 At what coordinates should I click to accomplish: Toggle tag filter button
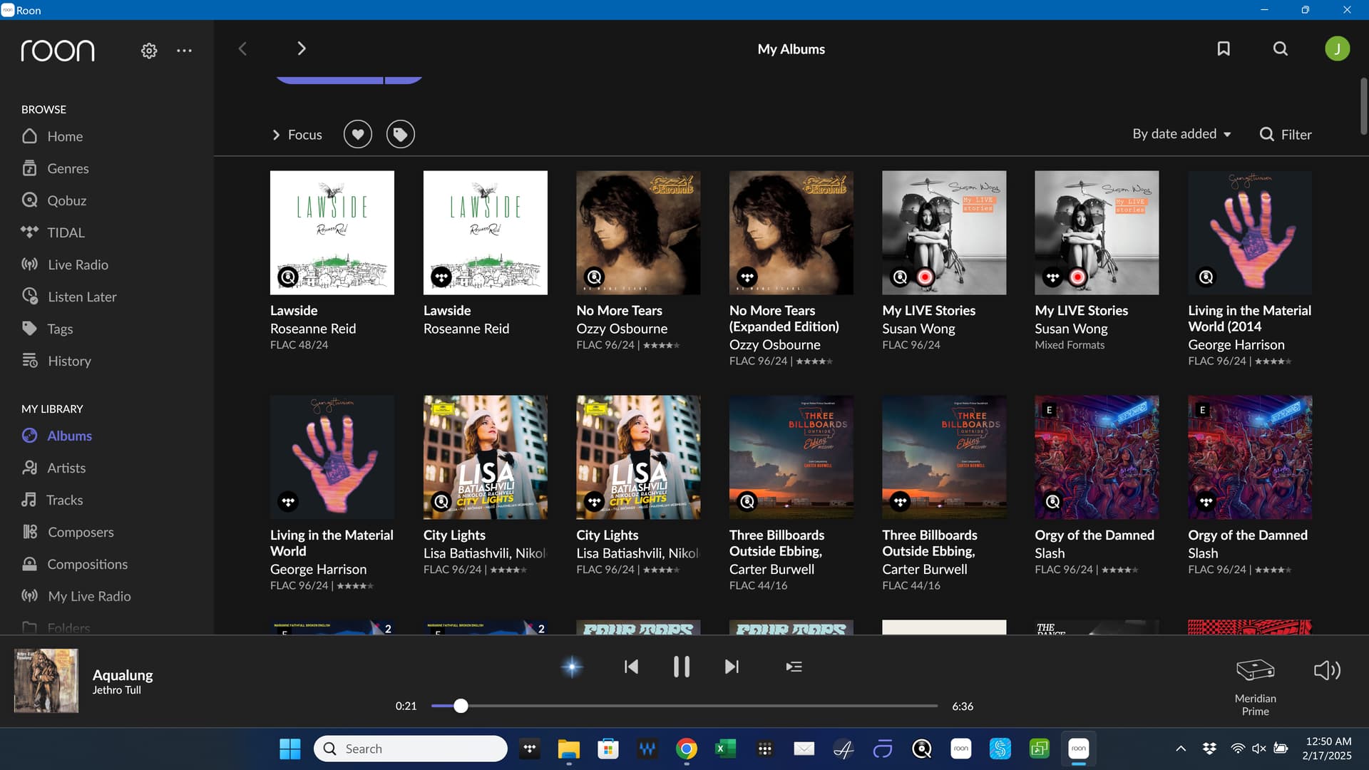click(401, 134)
